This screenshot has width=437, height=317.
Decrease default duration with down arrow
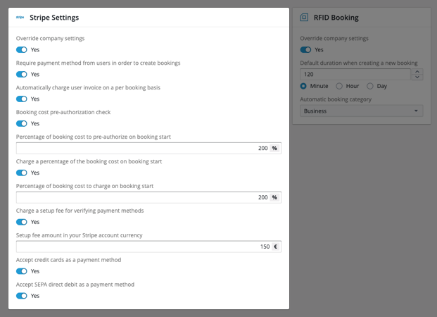417,77
